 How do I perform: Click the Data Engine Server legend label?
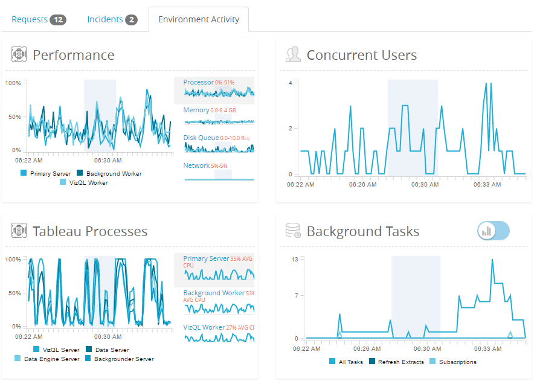52,359
